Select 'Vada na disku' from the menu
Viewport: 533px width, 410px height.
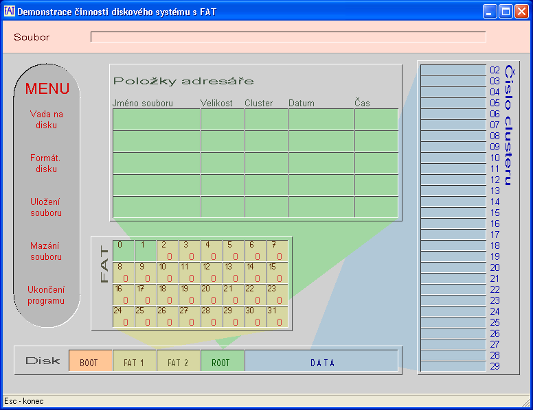(x=47, y=120)
